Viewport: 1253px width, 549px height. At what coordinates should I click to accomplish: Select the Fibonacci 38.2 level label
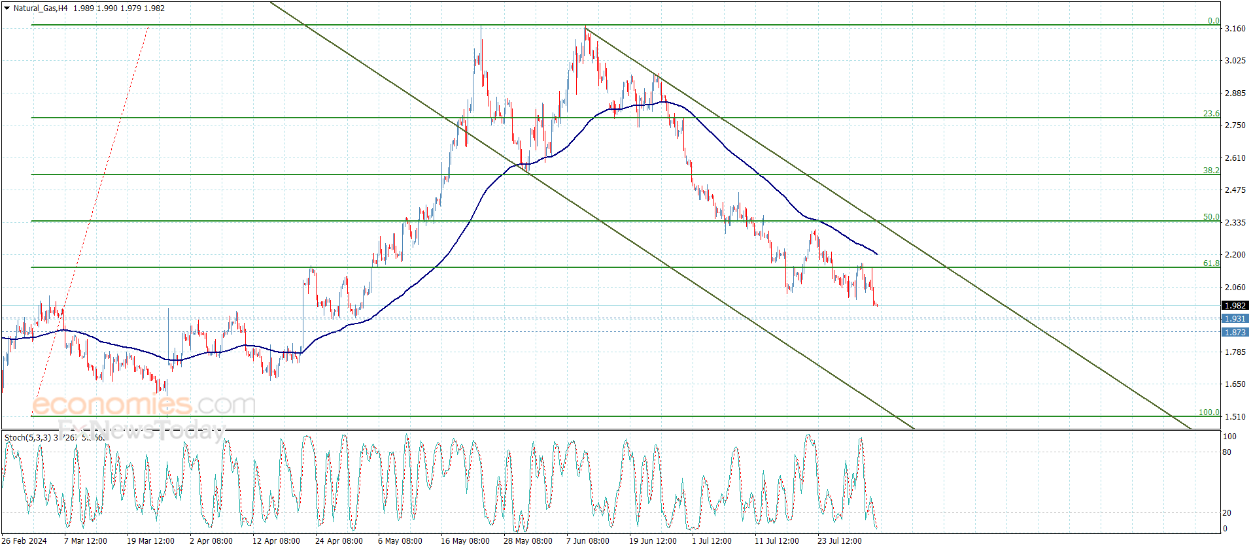click(1211, 171)
